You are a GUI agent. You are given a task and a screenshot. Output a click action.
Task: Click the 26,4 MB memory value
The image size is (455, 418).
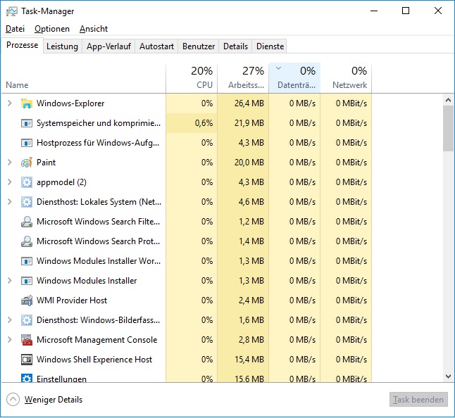pos(249,103)
